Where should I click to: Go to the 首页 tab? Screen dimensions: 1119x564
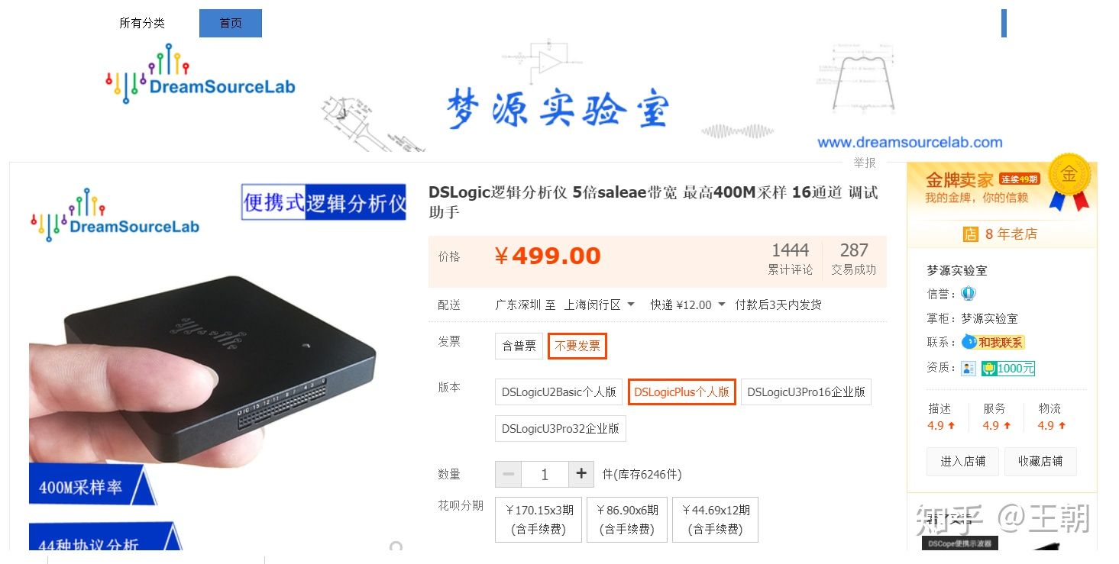pos(231,23)
